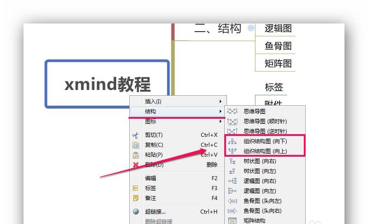
Task: Choose 剪切(T) from context menu
Action: [178, 135]
